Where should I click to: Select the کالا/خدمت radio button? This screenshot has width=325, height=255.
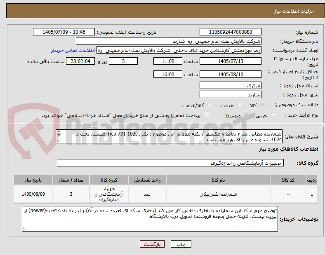[210, 105]
